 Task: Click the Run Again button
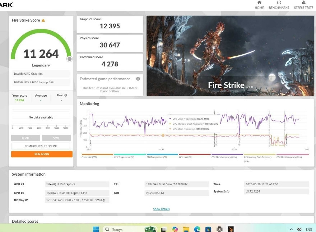coord(42,154)
